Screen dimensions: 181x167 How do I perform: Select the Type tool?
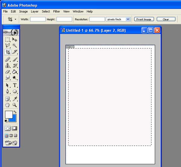point(15,85)
